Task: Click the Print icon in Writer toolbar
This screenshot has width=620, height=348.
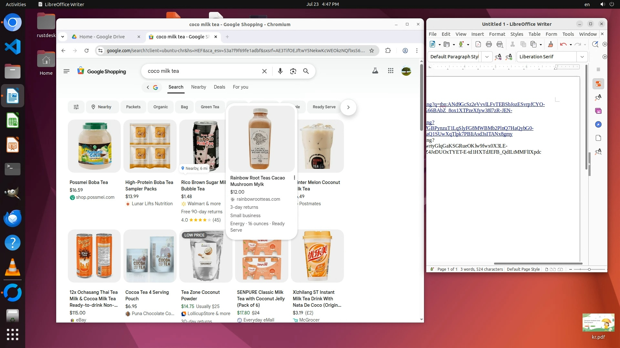Action: point(489,44)
